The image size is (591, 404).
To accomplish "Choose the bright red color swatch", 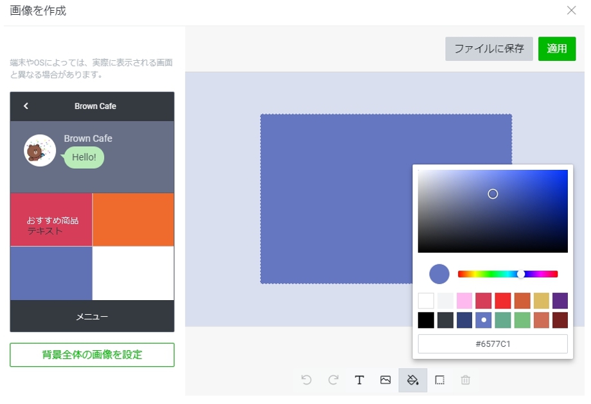I will click(x=503, y=301).
